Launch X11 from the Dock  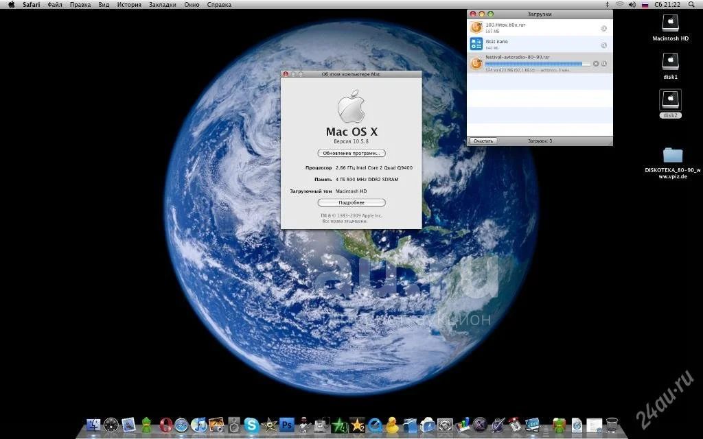(480, 425)
